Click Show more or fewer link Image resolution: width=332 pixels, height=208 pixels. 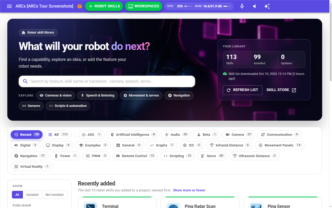pyautogui.click(x=189, y=190)
